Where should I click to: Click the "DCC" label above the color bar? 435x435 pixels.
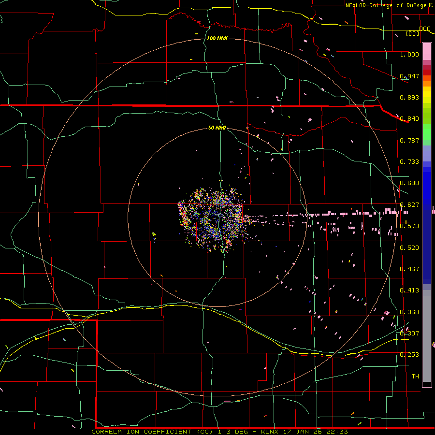click(424, 29)
